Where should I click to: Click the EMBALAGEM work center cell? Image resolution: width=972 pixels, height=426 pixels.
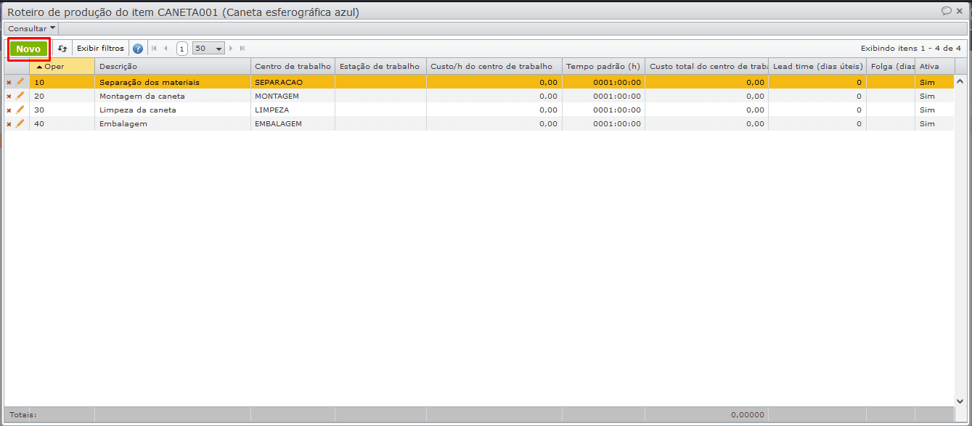pyautogui.click(x=293, y=123)
